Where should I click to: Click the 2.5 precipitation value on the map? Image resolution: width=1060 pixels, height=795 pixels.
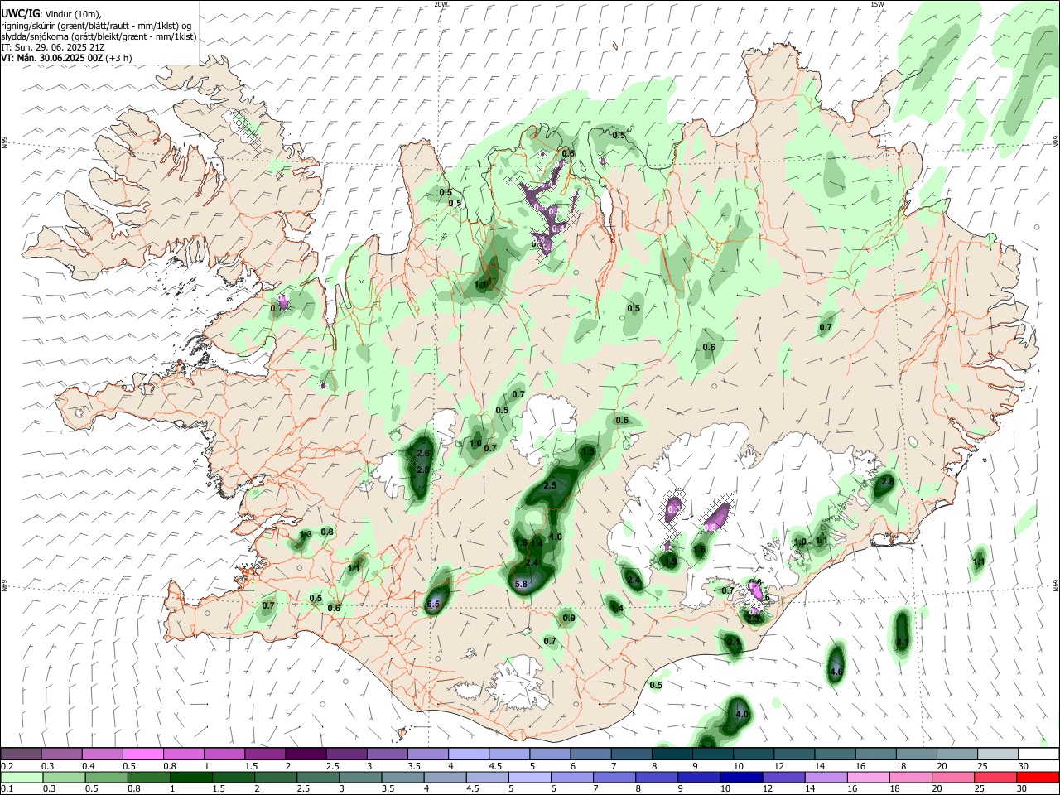point(550,486)
